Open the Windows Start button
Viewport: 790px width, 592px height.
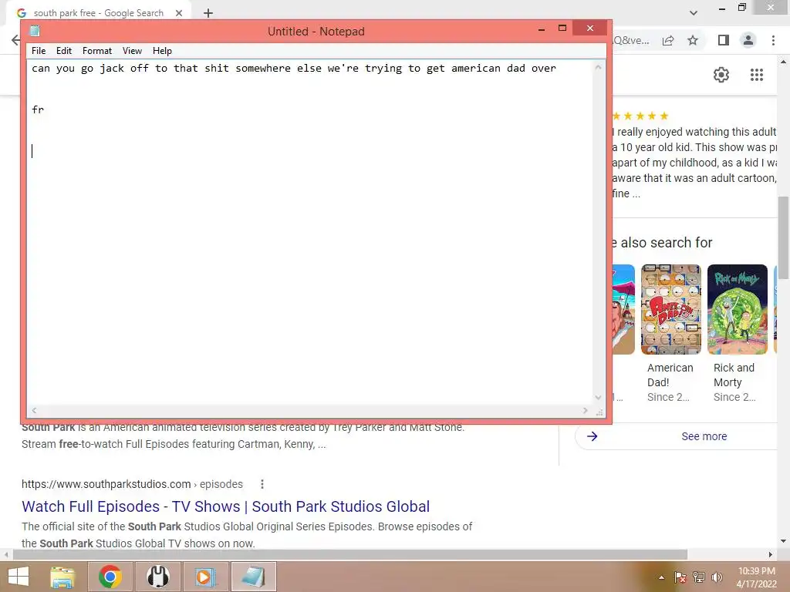[x=19, y=577]
